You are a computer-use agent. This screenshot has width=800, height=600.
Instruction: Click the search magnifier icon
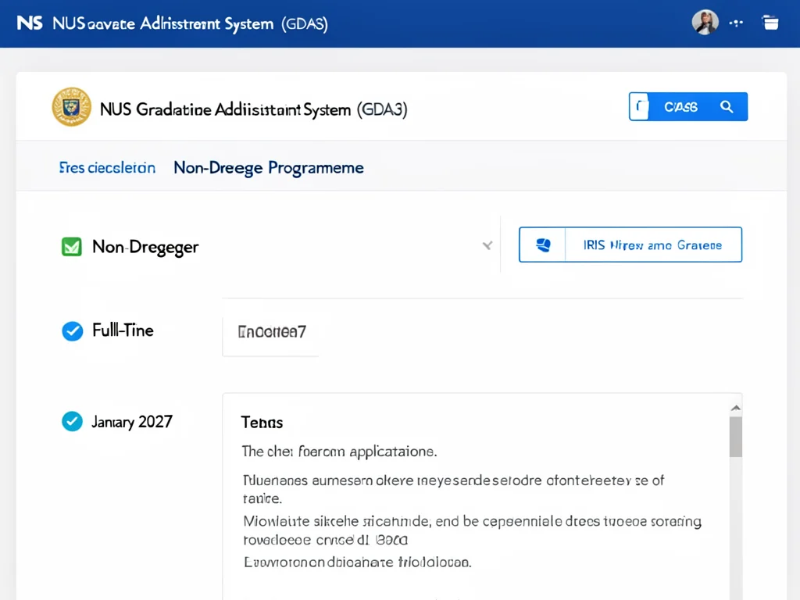pyautogui.click(x=727, y=106)
